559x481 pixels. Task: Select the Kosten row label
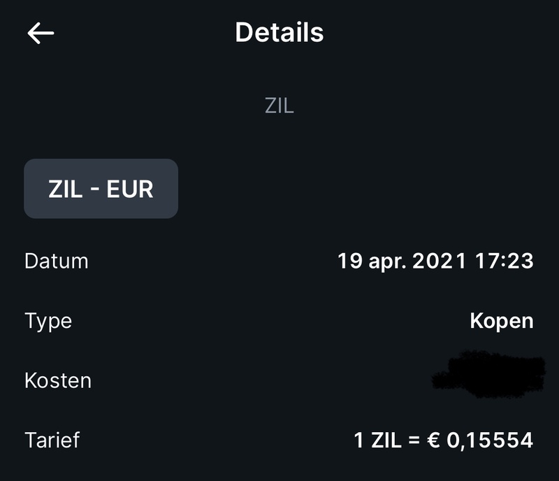58,381
